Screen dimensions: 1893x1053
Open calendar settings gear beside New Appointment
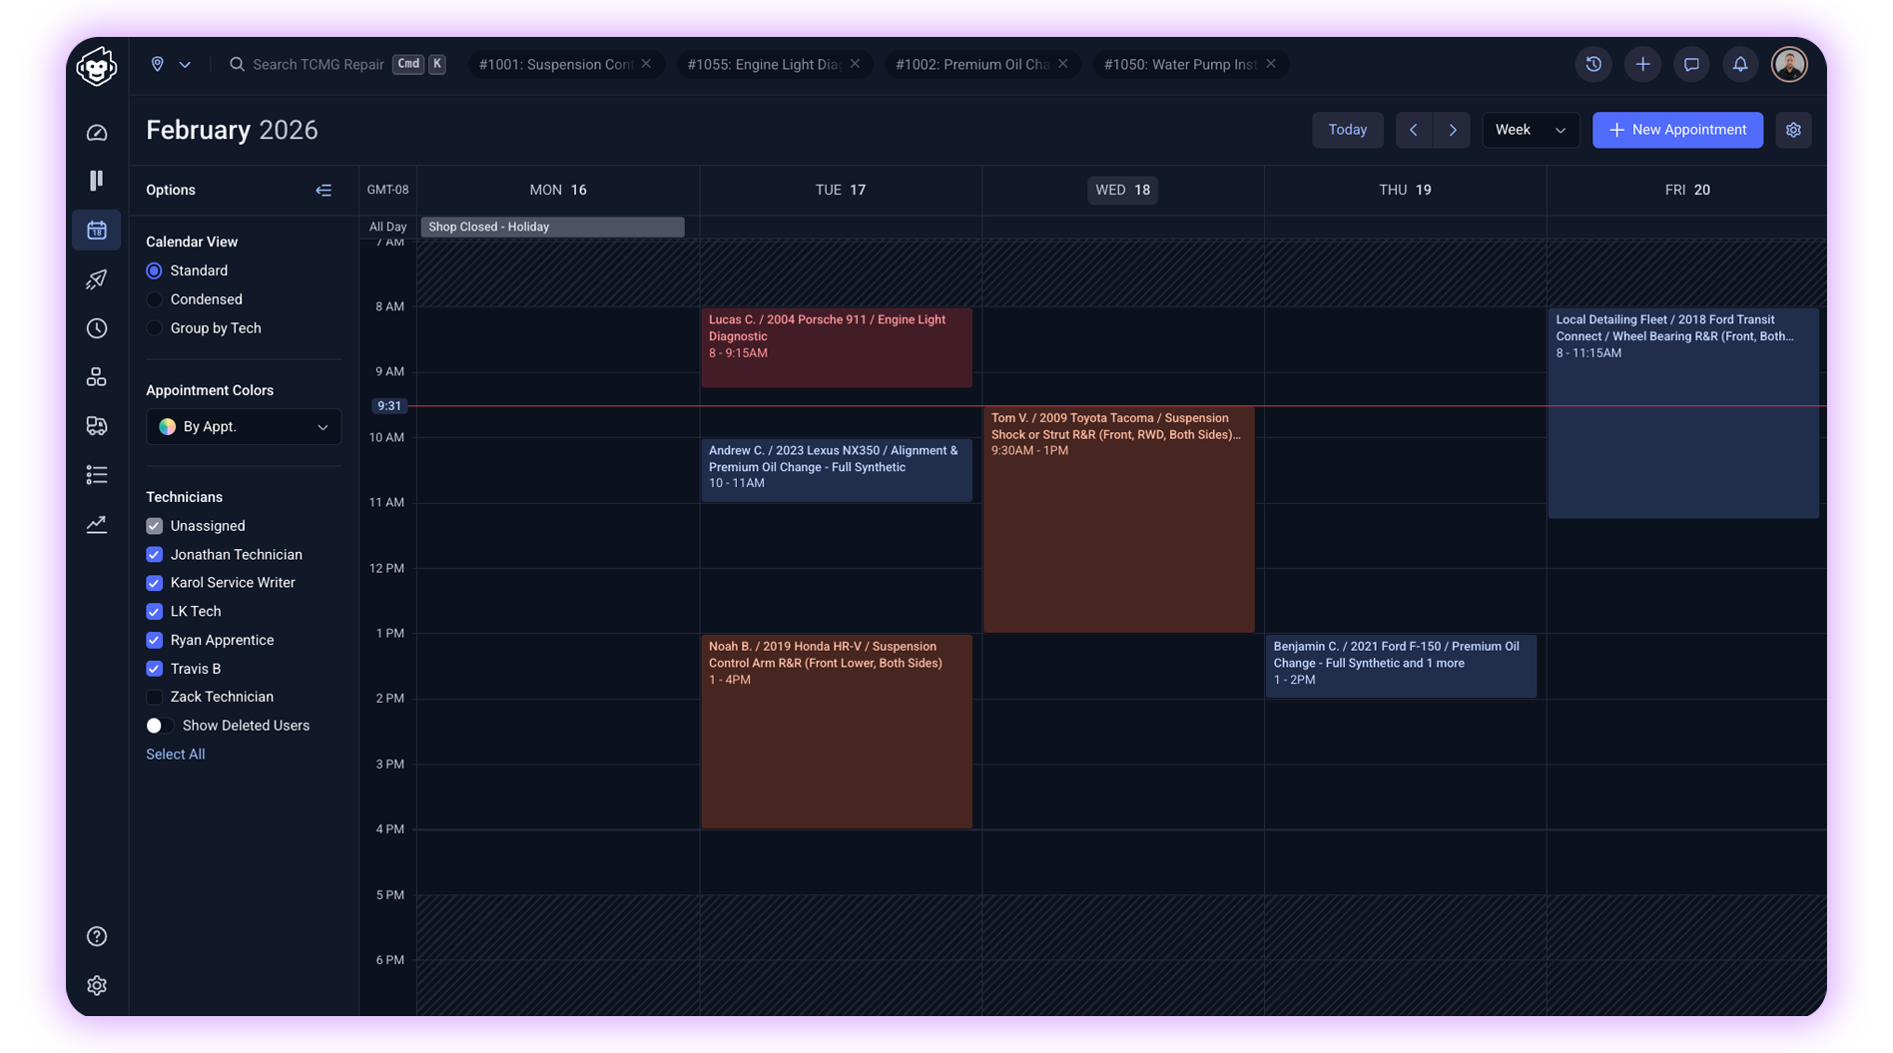[1793, 130]
